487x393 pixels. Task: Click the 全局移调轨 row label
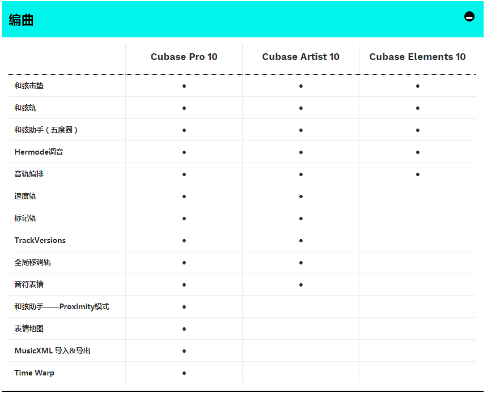click(x=33, y=262)
